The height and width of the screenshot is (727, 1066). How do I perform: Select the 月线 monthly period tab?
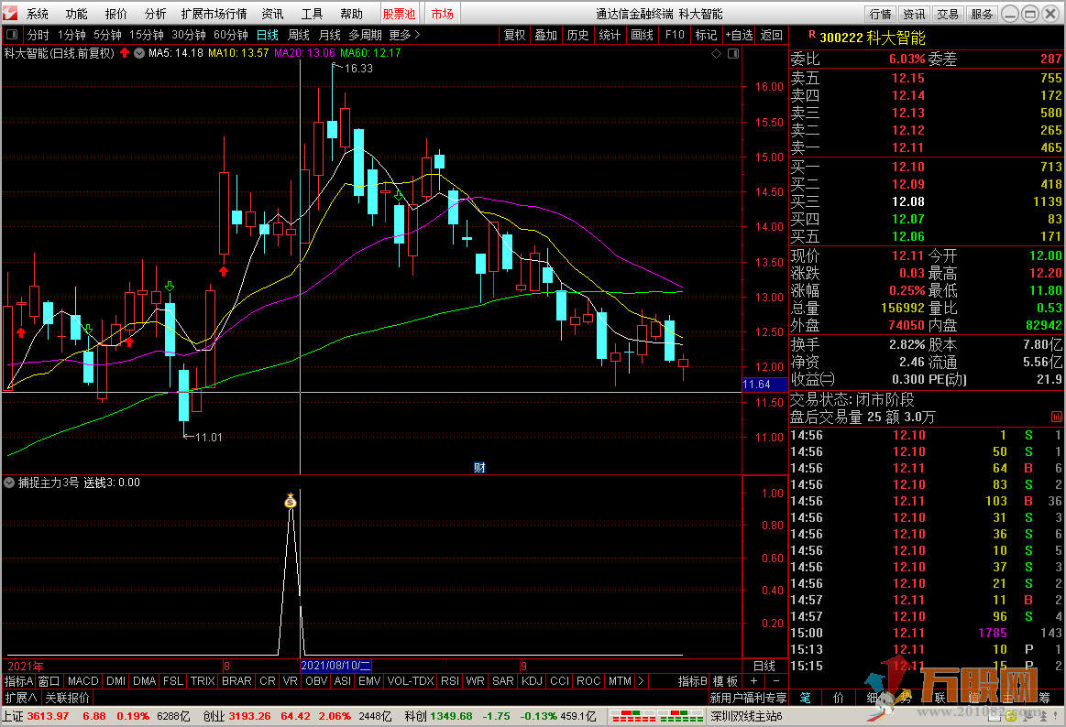point(330,35)
